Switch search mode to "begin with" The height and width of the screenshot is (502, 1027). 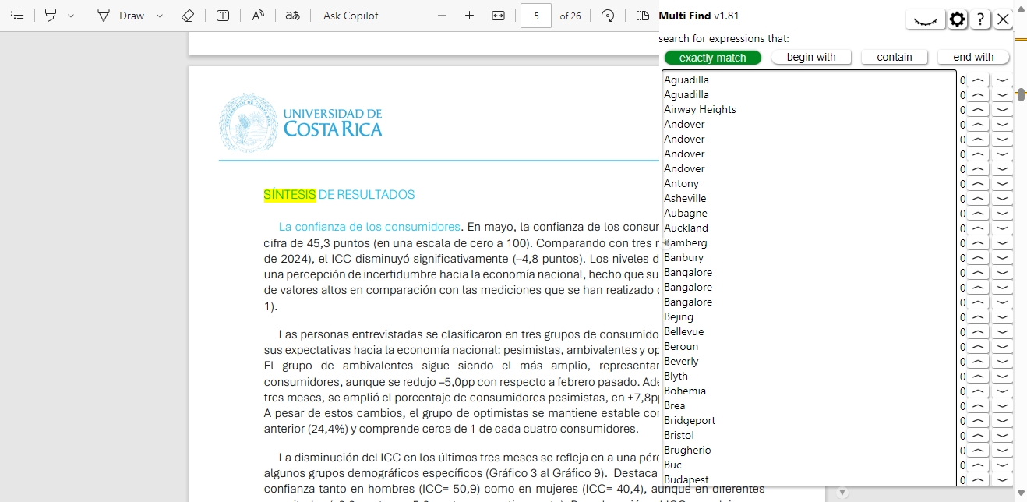click(x=811, y=57)
